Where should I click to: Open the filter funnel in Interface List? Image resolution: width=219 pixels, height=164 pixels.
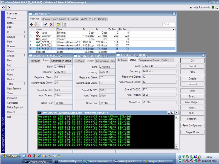(x=65, y=24)
